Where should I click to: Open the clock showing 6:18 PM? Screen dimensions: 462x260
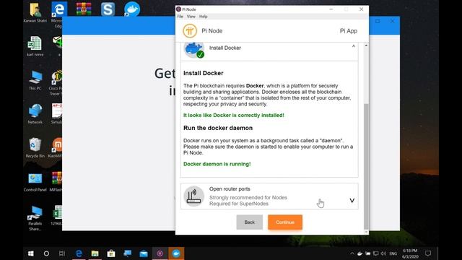[411, 253]
